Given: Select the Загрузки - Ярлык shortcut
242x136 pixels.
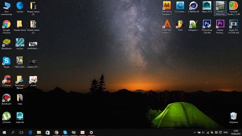Looking at the screenshot, I should (x=20, y=82).
